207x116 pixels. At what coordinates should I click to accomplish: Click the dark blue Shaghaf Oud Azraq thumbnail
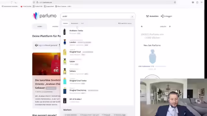click(65, 91)
